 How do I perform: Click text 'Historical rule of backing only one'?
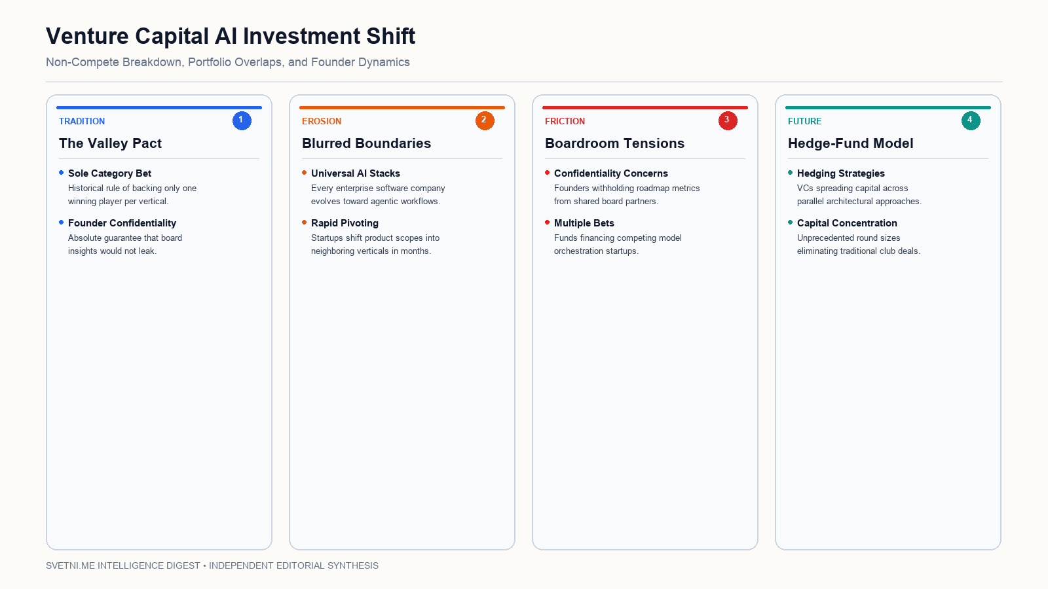(132, 188)
